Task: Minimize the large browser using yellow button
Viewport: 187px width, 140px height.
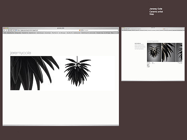Action: 6,28
